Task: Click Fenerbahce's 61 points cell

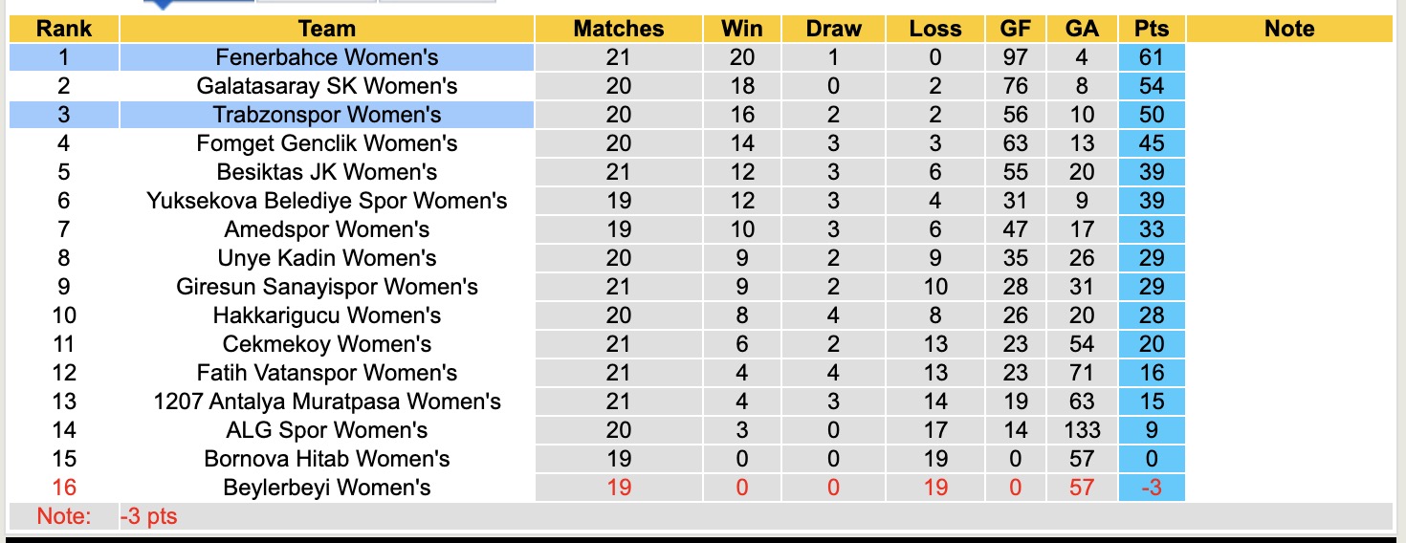Action: [1152, 57]
